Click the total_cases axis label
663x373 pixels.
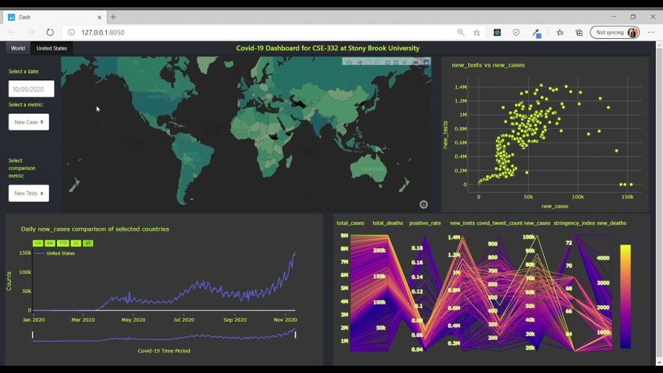pyautogui.click(x=350, y=223)
